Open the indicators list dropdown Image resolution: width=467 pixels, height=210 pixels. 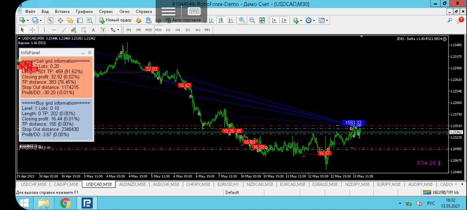point(301,20)
